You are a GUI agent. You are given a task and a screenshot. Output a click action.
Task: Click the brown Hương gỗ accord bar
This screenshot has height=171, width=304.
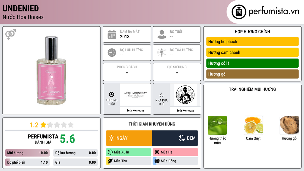pos(252,74)
